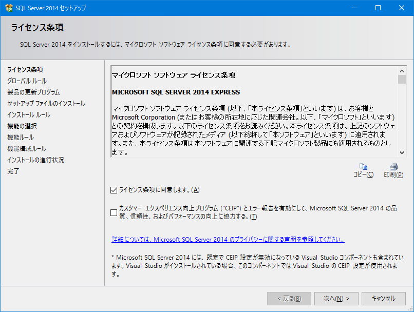Maximize the setup window
This screenshot has width=414, height=312.
click(x=378, y=8)
